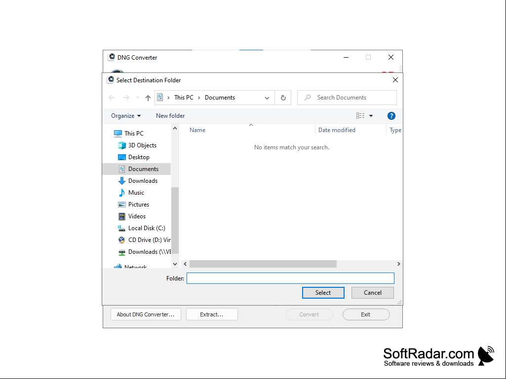
Task: Click the navigation pane vertical scrollbar thumb
Action: pyautogui.click(x=175, y=220)
